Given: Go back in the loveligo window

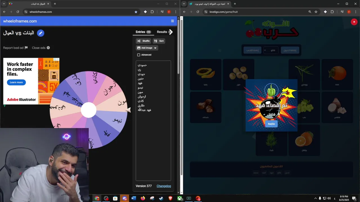Looking at the screenshot, I should 184,12.
